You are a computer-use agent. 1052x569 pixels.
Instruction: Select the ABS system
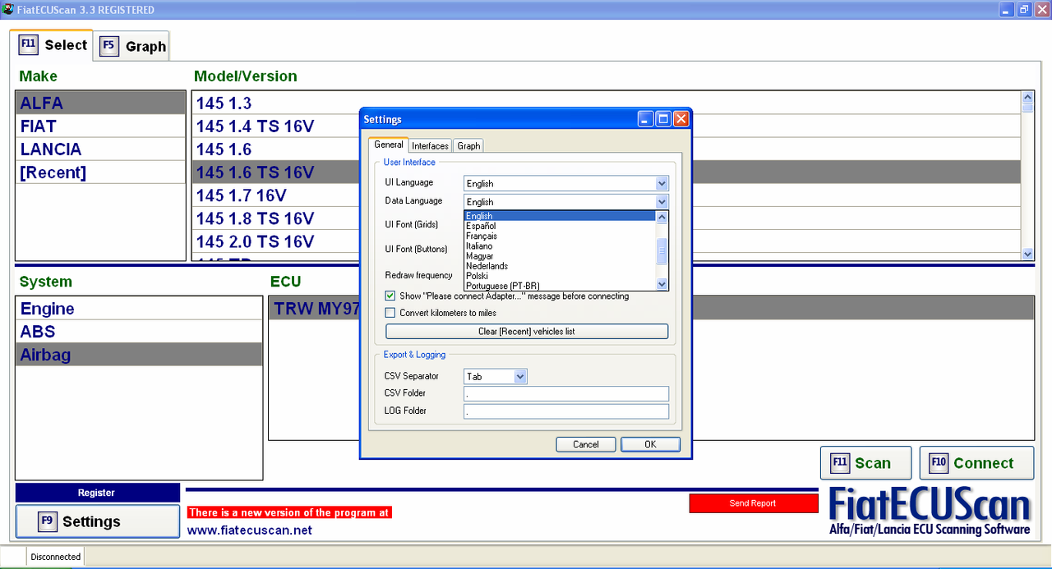[139, 331]
